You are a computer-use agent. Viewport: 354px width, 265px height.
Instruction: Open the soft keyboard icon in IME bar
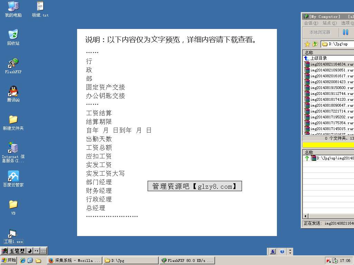[43, 251]
